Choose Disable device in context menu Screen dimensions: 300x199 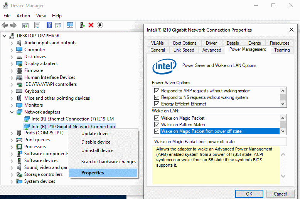(103, 142)
